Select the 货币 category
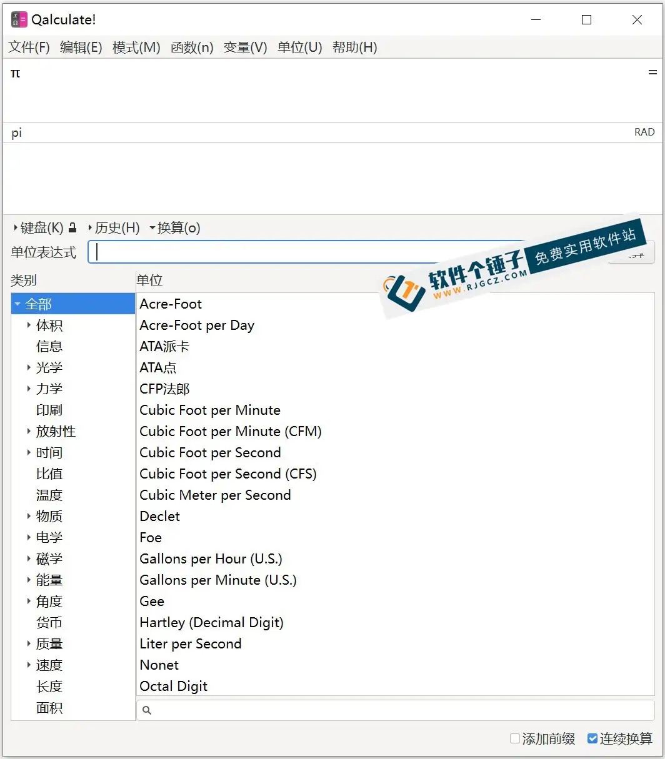Viewport: 665px width, 759px height. coord(49,622)
